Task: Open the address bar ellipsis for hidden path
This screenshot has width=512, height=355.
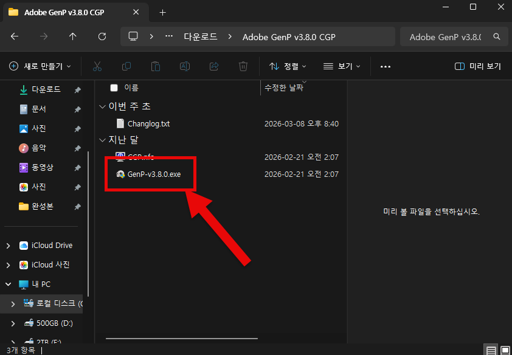Action: [169, 36]
